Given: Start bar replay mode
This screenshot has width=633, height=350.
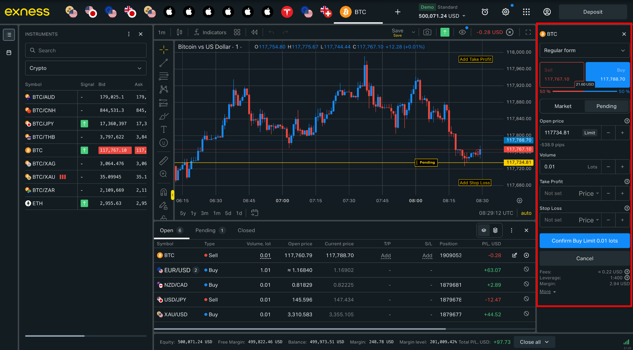Looking at the screenshot, I should point(254,32).
